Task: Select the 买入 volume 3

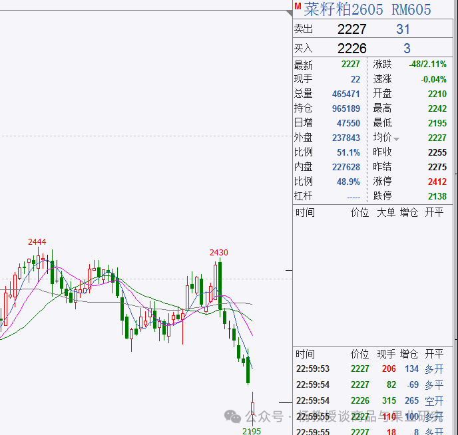Action: click(x=407, y=49)
